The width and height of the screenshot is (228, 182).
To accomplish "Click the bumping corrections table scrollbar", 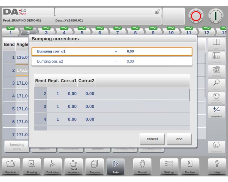I will tap(189, 95).
